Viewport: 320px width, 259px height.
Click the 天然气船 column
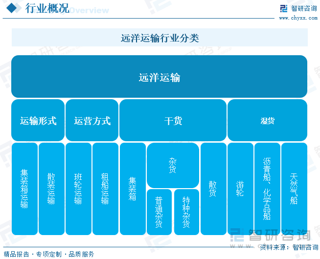click(x=294, y=189)
